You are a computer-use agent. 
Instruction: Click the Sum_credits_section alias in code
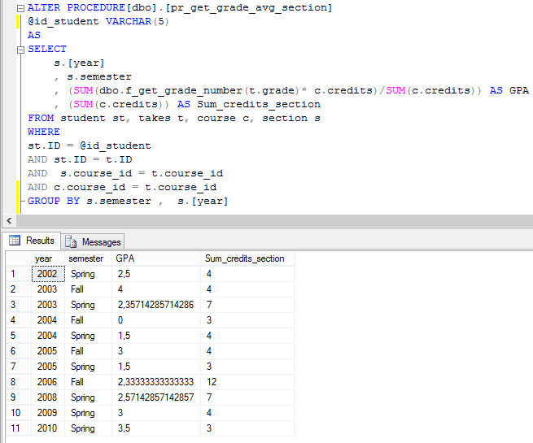pyautogui.click(x=259, y=104)
